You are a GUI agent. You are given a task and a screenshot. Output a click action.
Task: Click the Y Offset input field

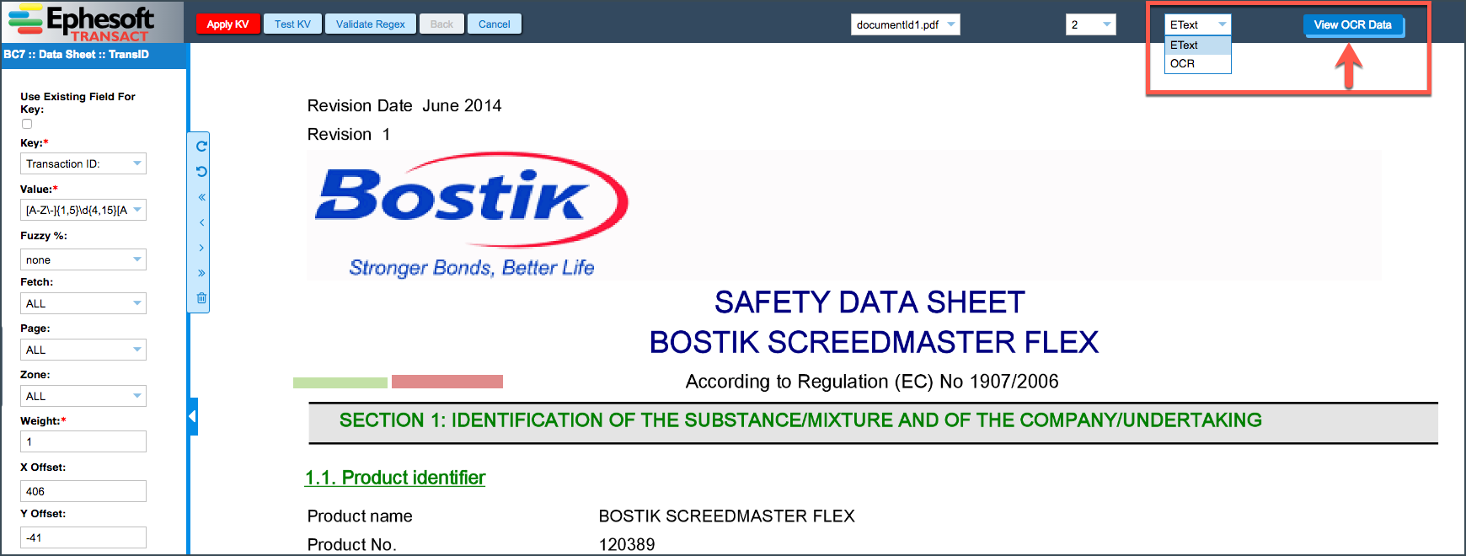[x=83, y=537]
